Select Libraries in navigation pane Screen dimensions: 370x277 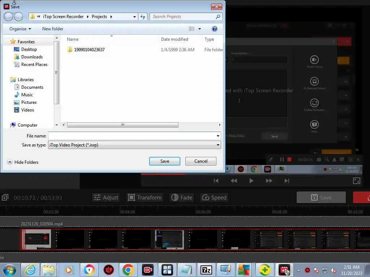[26, 80]
